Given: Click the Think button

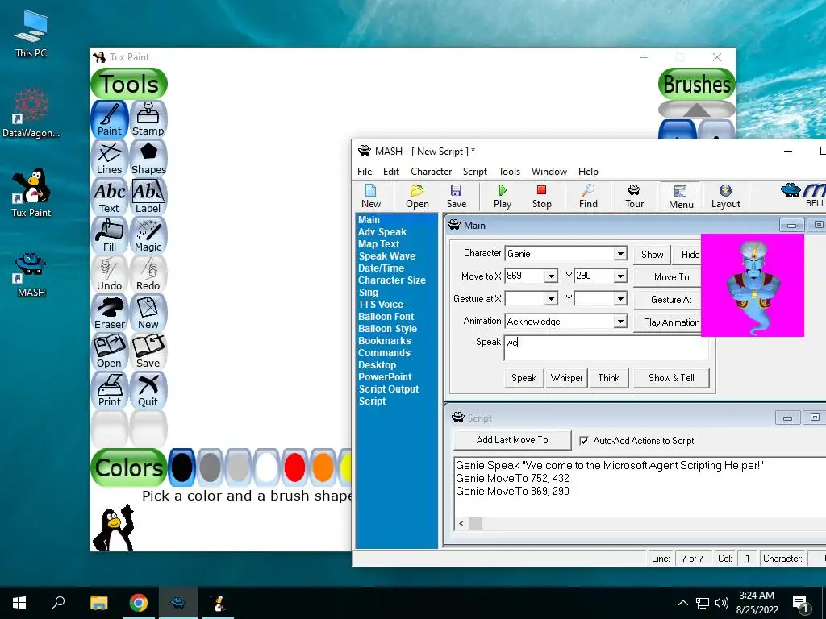Looking at the screenshot, I should click(x=608, y=378).
